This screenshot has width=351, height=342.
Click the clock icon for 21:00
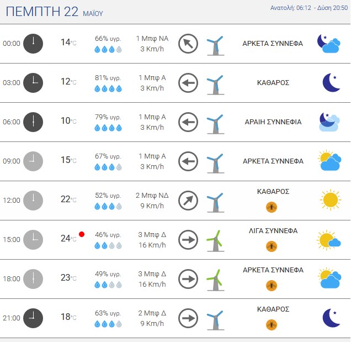pos(33,318)
